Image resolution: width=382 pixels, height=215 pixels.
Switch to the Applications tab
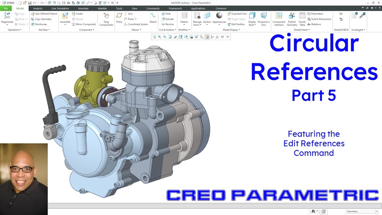click(x=198, y=8)
